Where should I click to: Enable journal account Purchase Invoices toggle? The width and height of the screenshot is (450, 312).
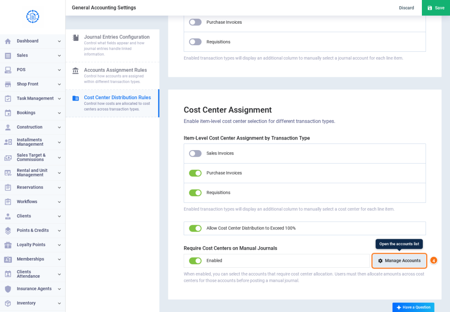click(195, 22)
